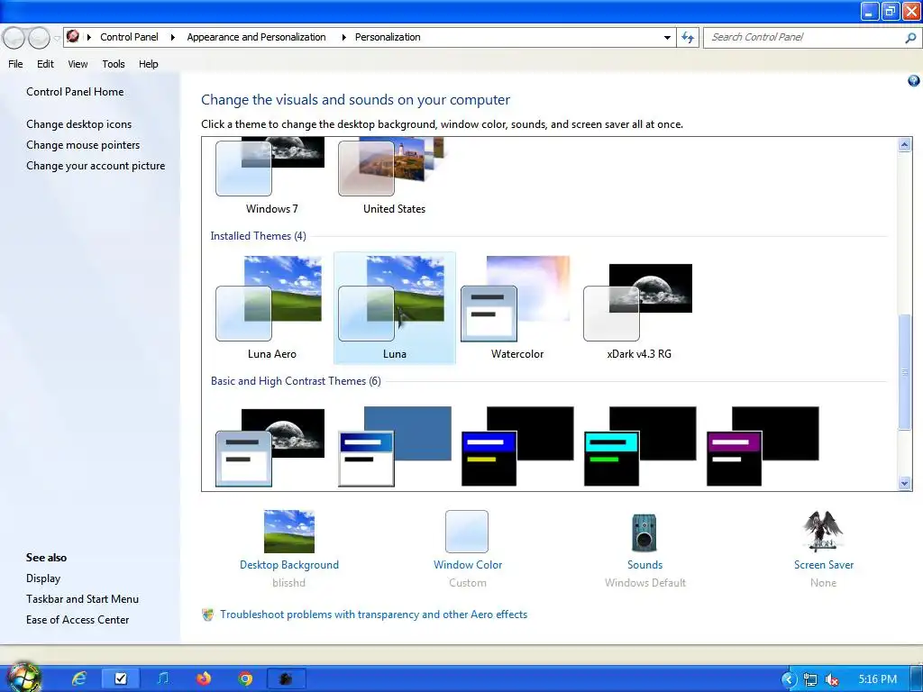Viewport: 923px width, 692px height.
Task: Apply the xDark v4.3 RG theme
Action: click(x=639, y=308)
